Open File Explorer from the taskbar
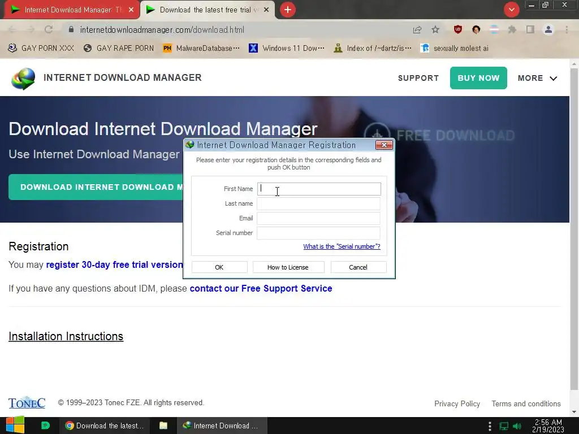Screen dimensions: 579x434 click(163, 426)
